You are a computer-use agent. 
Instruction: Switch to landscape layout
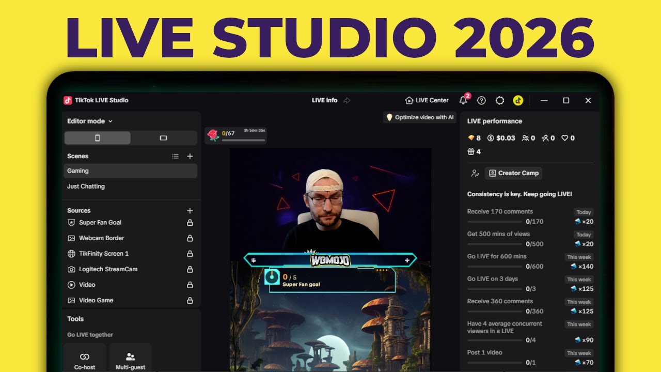[164, 138]
